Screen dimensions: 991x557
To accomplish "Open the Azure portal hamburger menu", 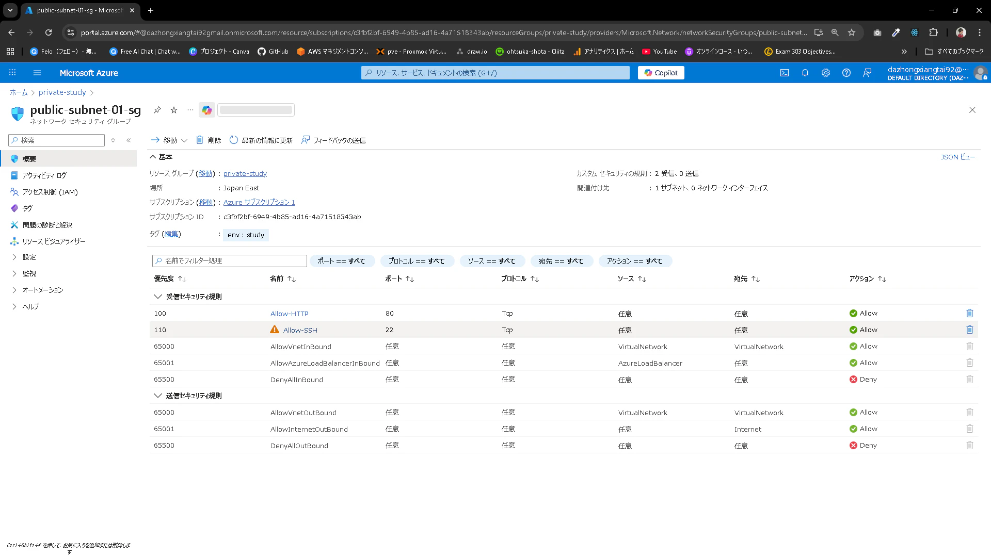I will coord(37,73).
